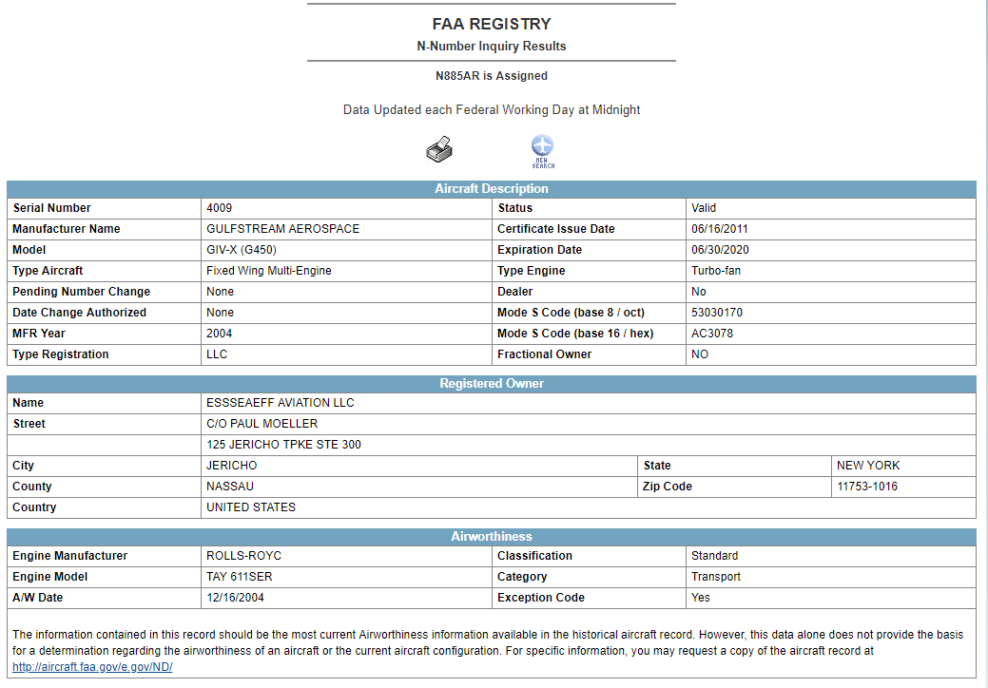988x688 pixels.
Task: Click classification value Standard
Action: point(714,555)
